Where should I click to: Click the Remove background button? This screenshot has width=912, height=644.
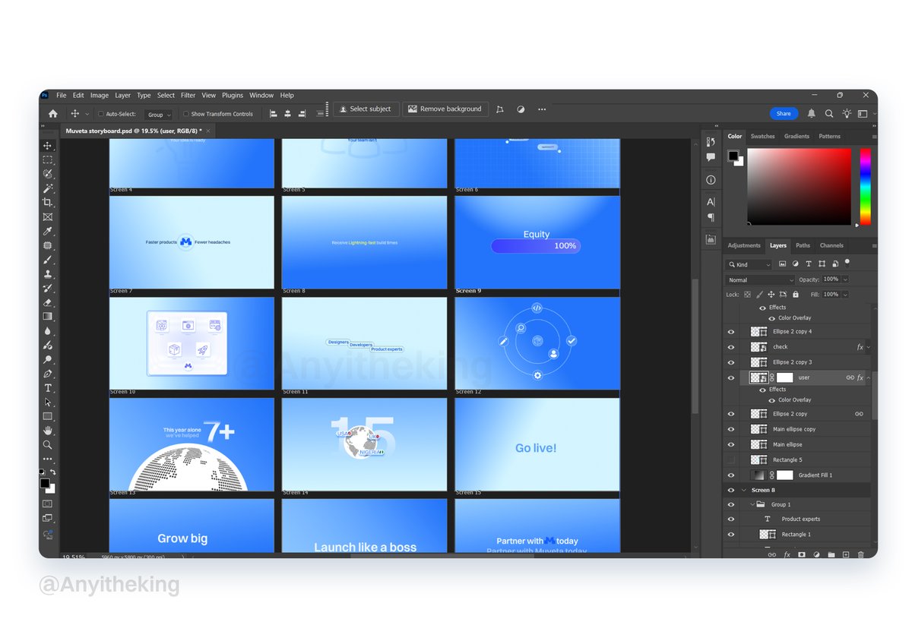pyautogui.click(x=445, y=109)
